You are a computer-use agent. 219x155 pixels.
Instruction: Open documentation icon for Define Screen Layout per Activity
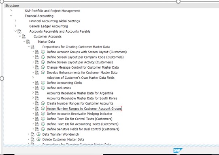(x=37, y=62)
